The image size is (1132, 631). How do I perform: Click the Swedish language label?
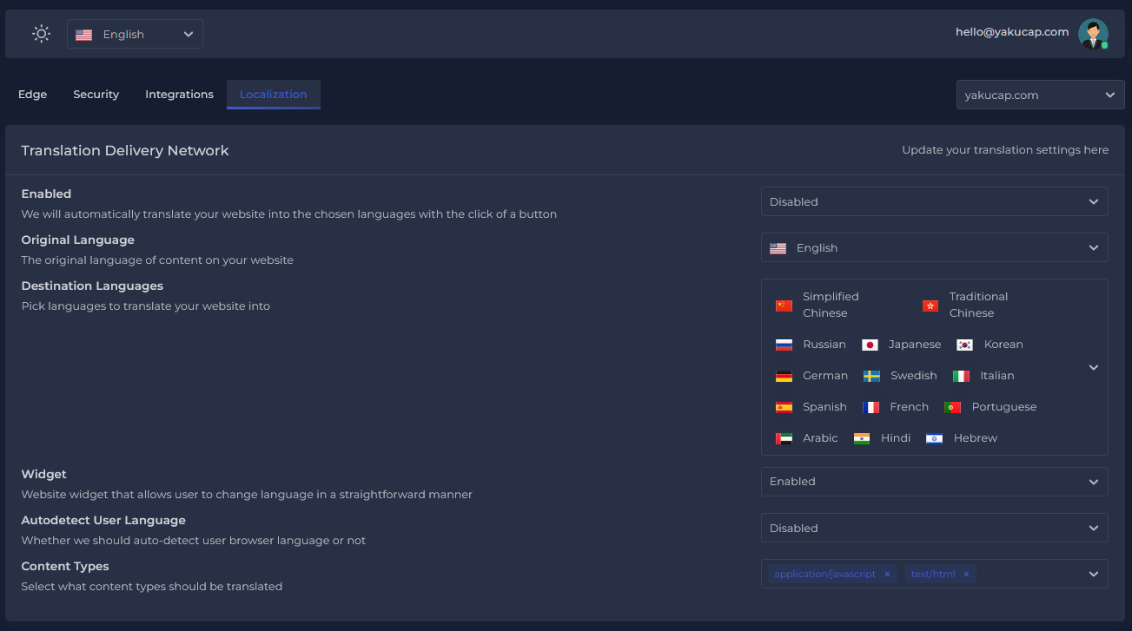tap(914, 376)
